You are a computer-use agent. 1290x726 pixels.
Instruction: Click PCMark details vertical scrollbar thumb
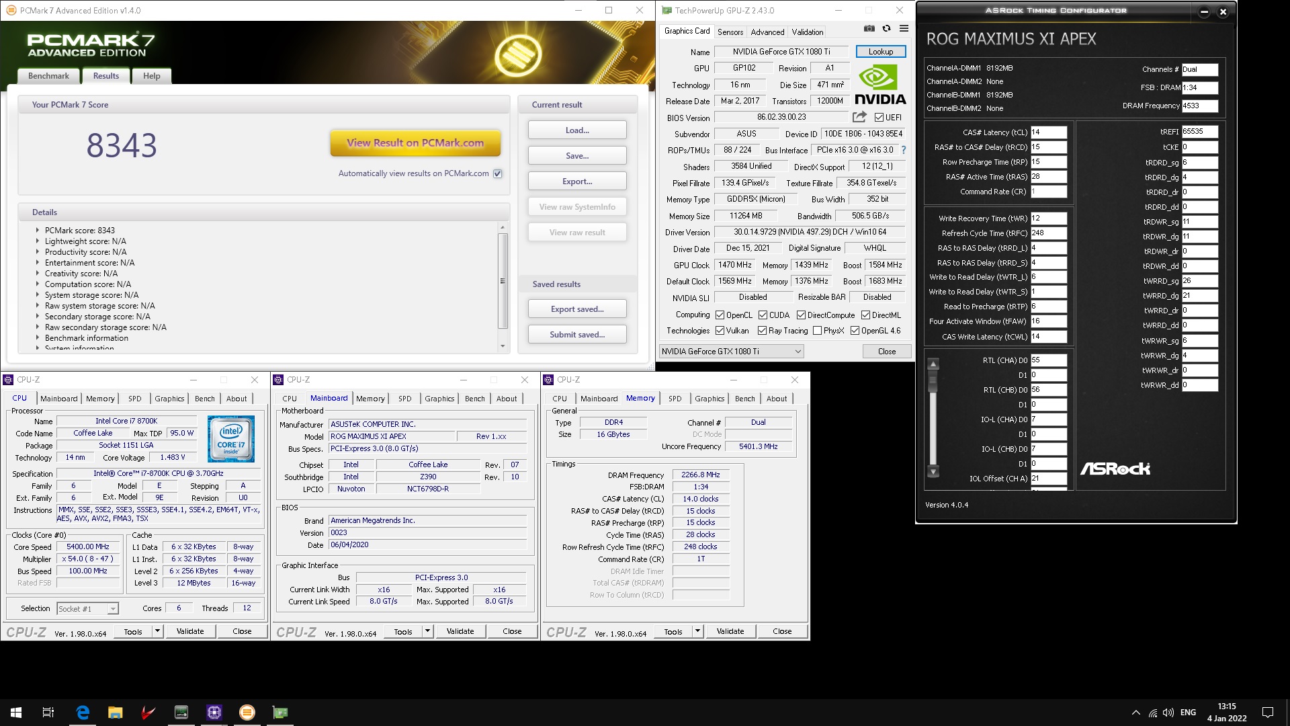[503, 281]
